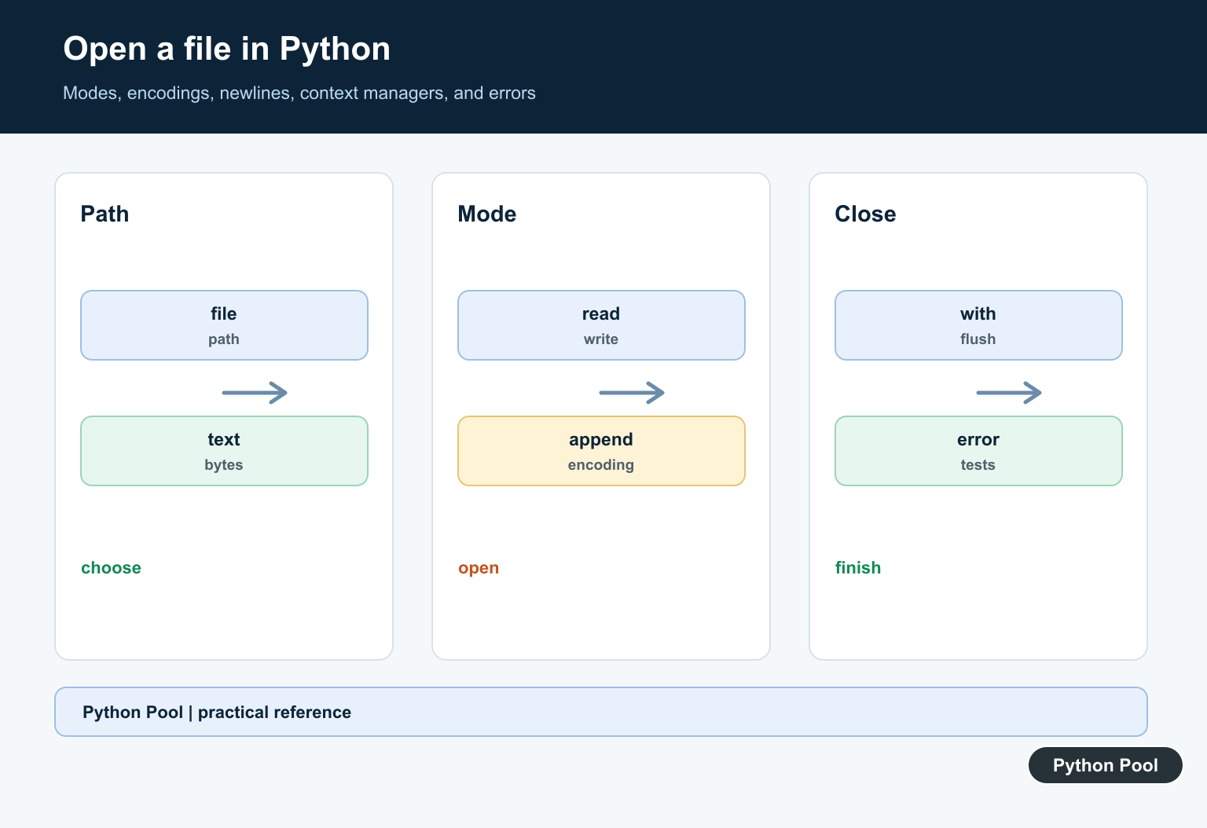Screen dimensions: 1207x828
Task: Select the 'with flush' box
Action: tap(978, 325)
